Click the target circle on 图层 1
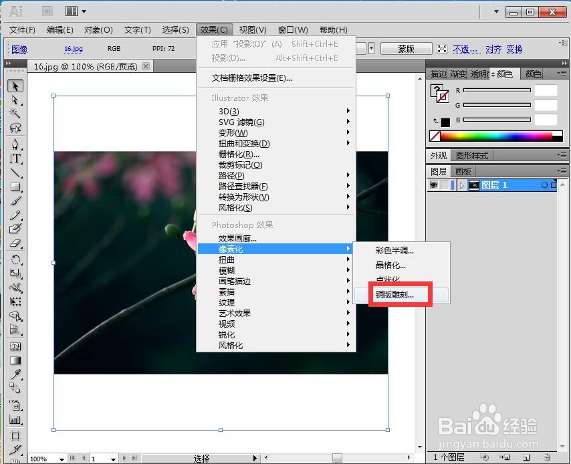The height and width of the screenshot is (464, 571). click(x=544, y=185)
